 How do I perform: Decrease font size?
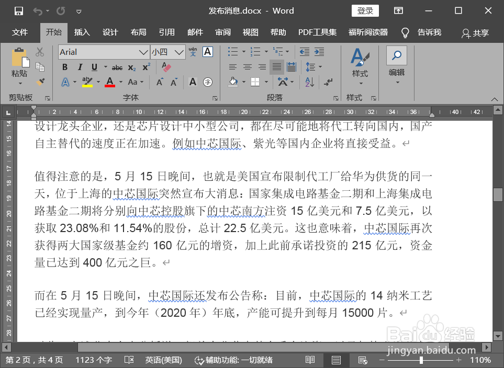point(174,82)
